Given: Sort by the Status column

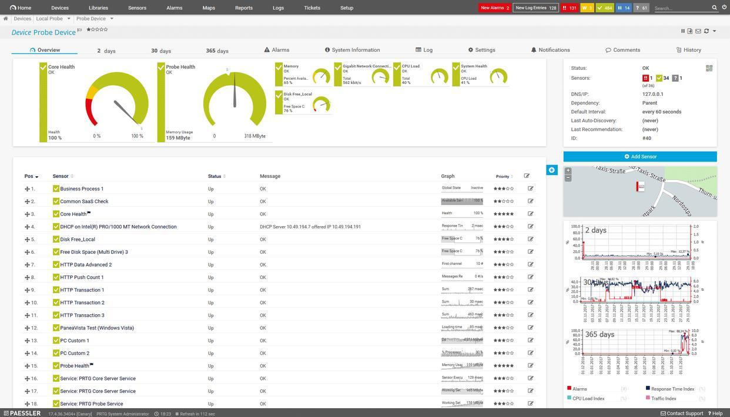Looking at the screenshot, I should point(217,176).
